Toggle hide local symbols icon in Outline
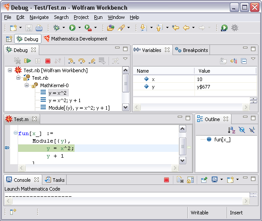 pyautogui.click(x=252, y=130)
